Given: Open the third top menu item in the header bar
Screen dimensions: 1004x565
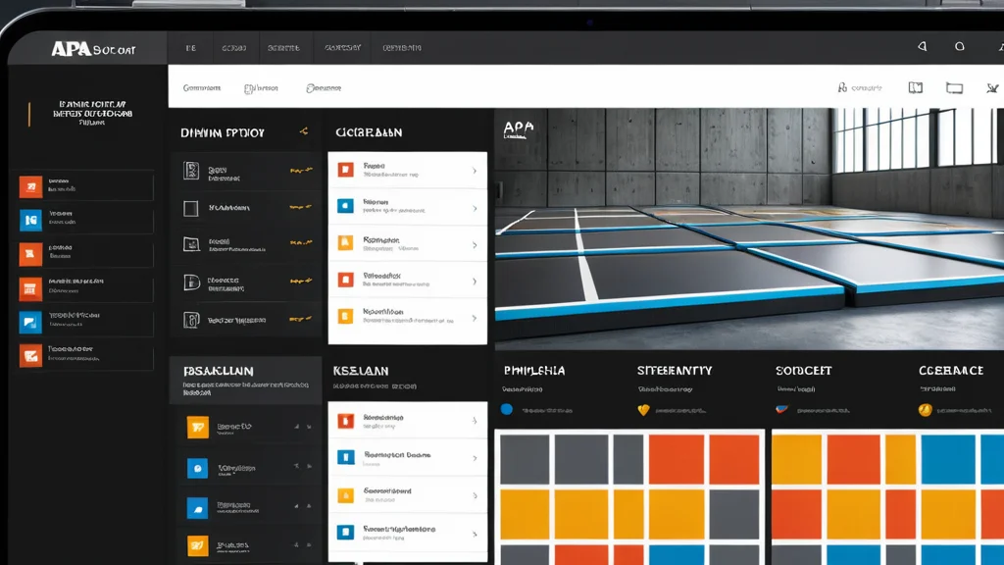Looking at the screenshot, I should click(x=283, y=48).
